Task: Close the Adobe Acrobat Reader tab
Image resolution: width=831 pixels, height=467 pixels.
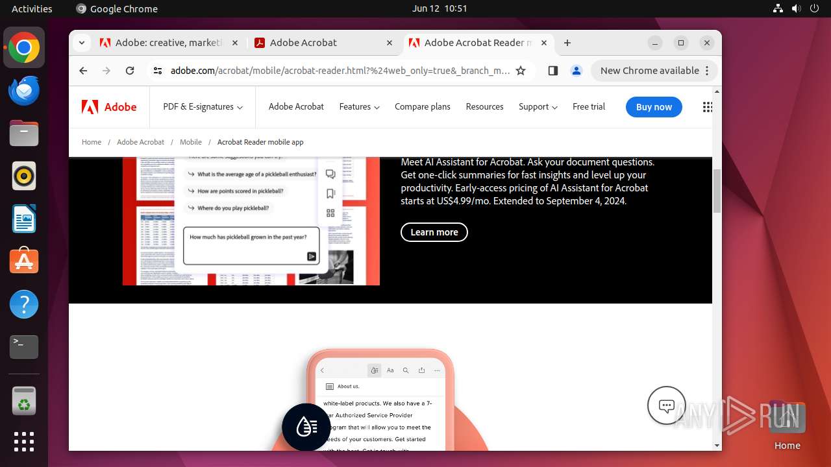Action: [x=544, y=43]
